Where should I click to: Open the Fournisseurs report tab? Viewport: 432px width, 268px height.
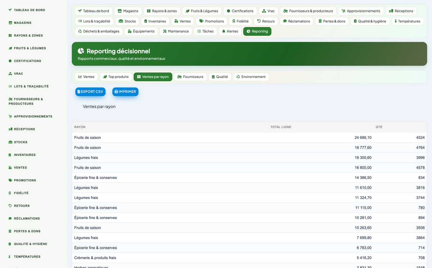coord(190,77)
